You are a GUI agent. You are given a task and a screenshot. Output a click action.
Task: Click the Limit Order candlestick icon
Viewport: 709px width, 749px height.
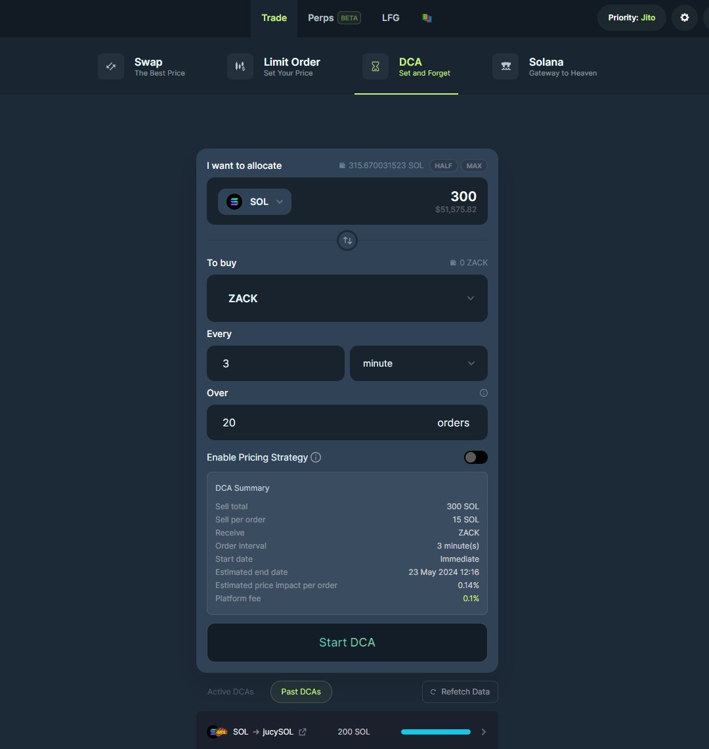tap(240, 66)
